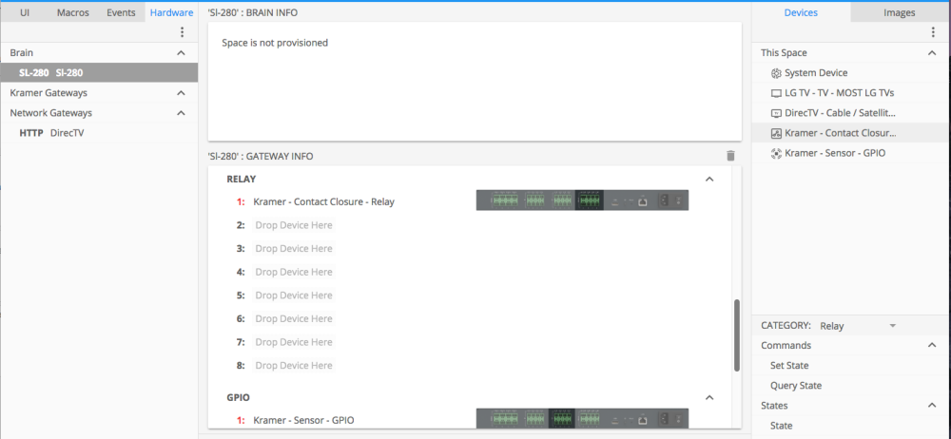Switch to the Events tab
This screenshot has height=439, width=951.
pyautogui.click(x=121, y=12)
